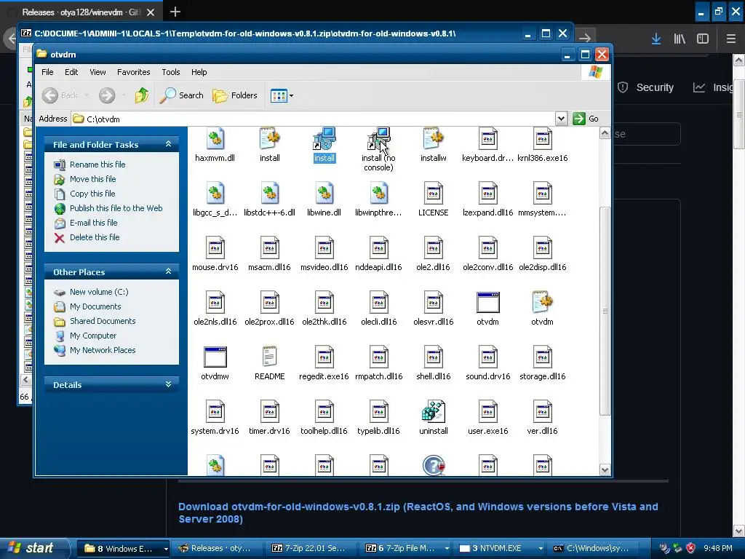The height and width of the screenshot is (559, 745).
Task: Select libwine.dll file icon
Action: coord(324,194)
